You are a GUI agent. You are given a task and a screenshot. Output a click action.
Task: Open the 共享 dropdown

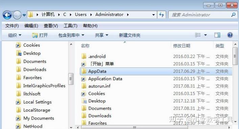pyautogui.click(x=101, y=35)
